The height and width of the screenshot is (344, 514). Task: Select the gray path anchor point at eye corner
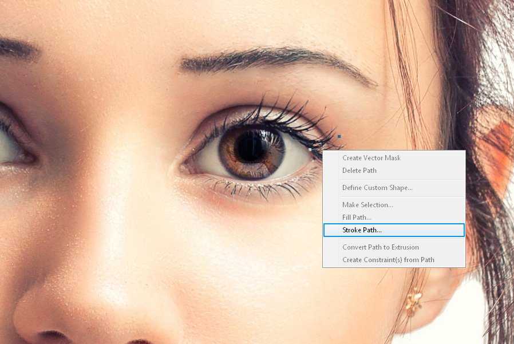click(310, 149)
